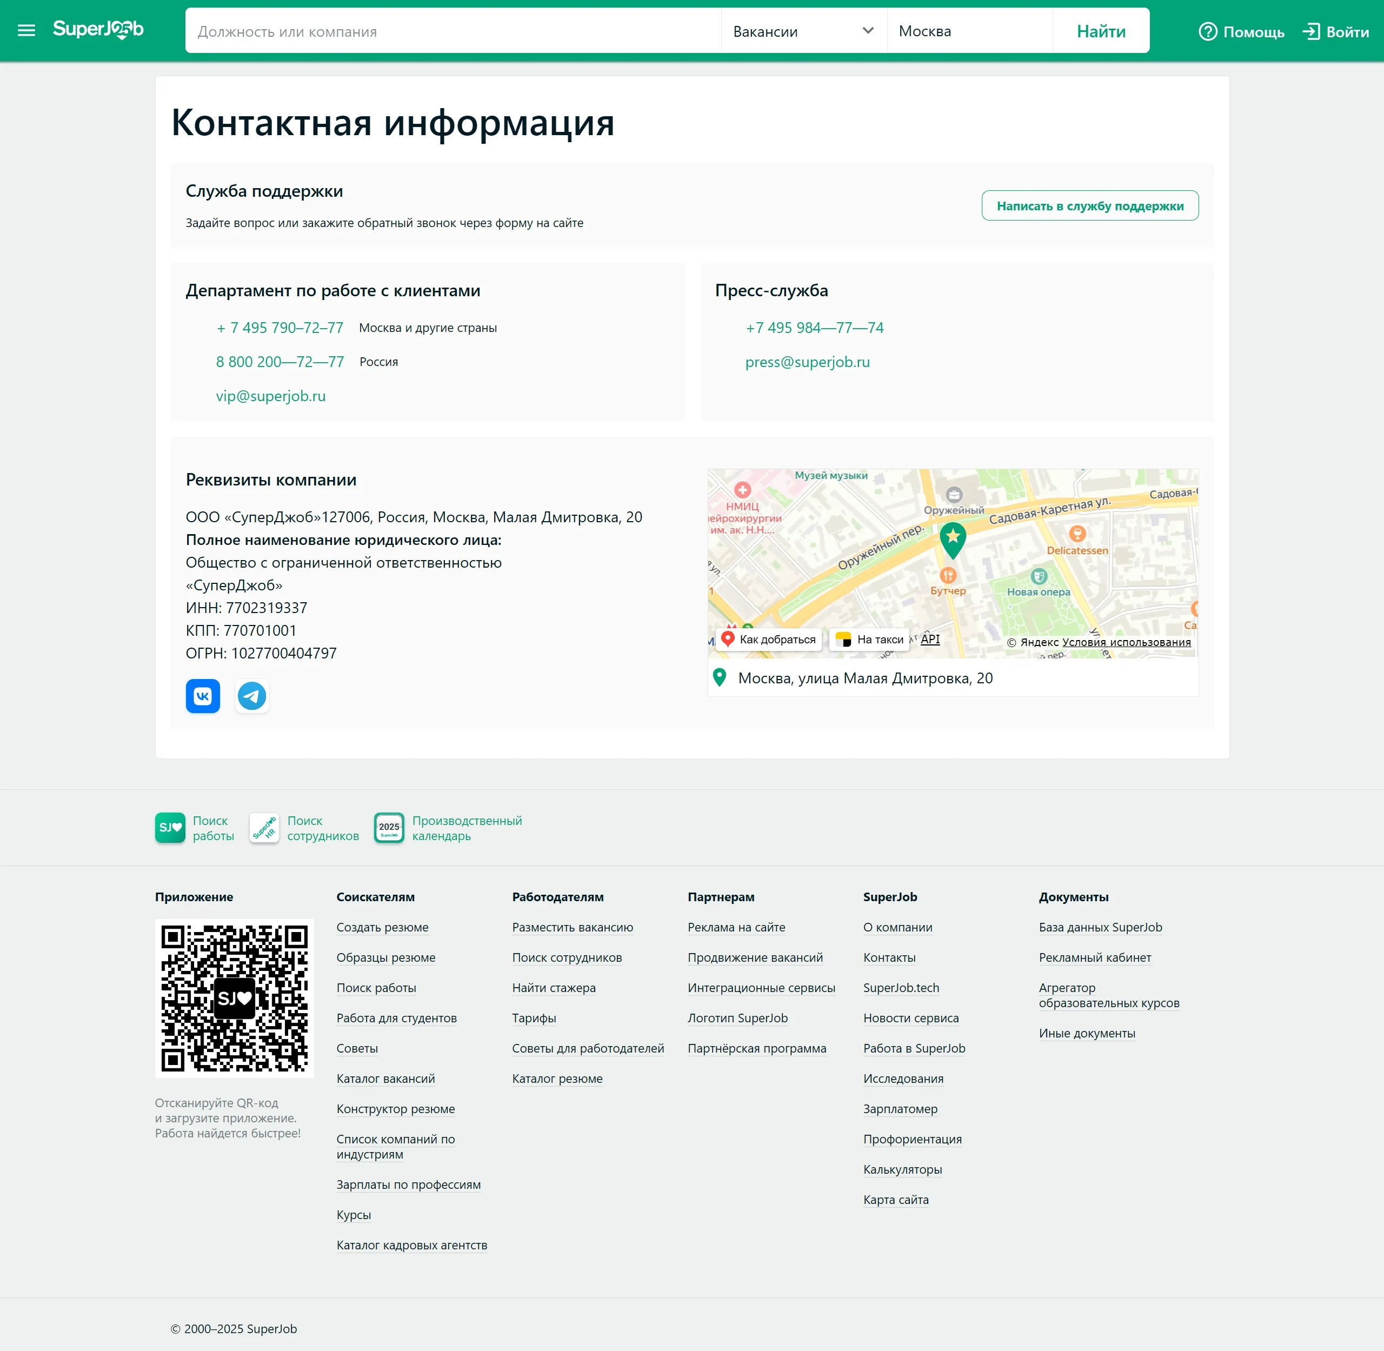Click the На такси map button

coord(869,640)
